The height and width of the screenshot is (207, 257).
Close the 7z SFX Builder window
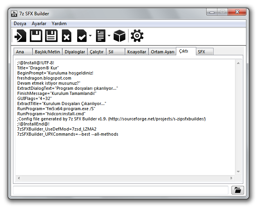click(x=237, y=12)
